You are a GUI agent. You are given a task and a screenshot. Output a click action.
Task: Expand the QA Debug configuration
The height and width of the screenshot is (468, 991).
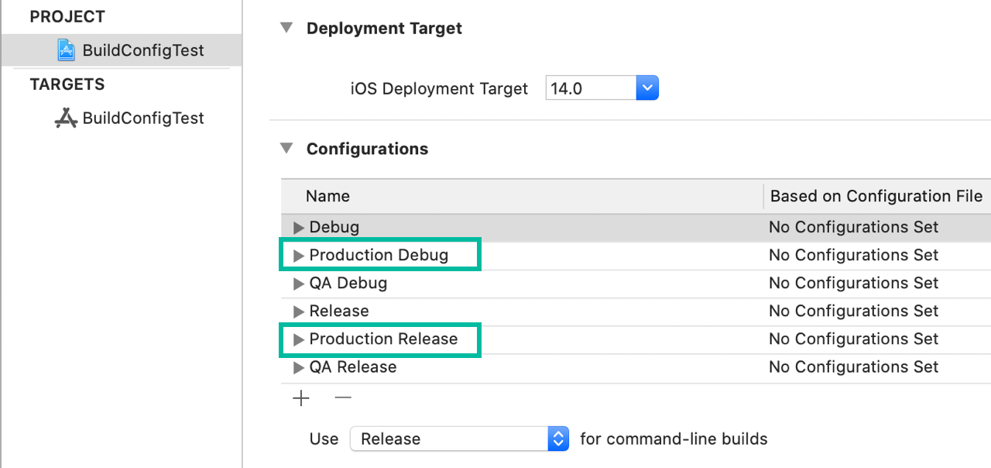pos(299,284)
